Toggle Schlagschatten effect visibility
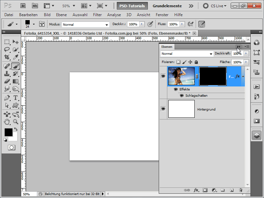This screenshot has width=264, height=198. pos(181,96)
